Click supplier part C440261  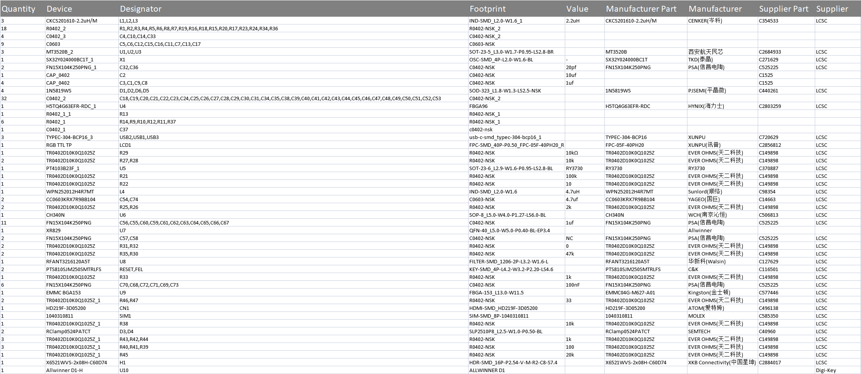(768, 90)
